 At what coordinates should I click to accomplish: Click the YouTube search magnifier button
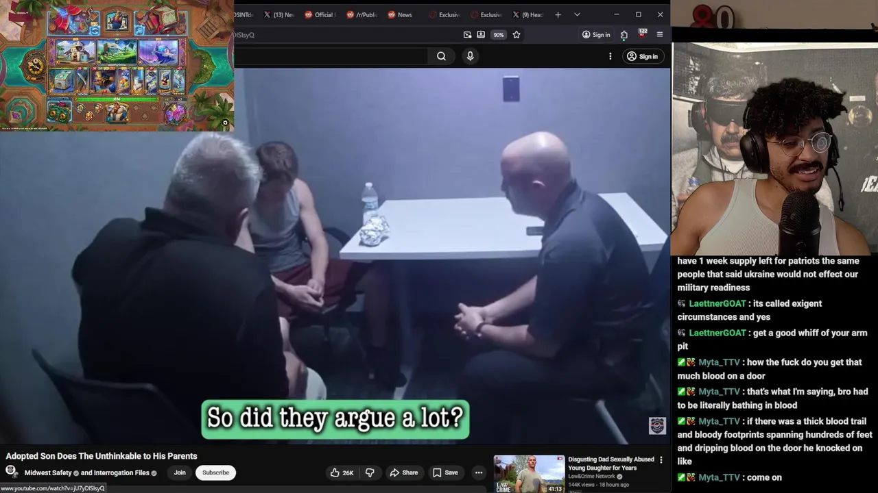[x=441, y=56]
